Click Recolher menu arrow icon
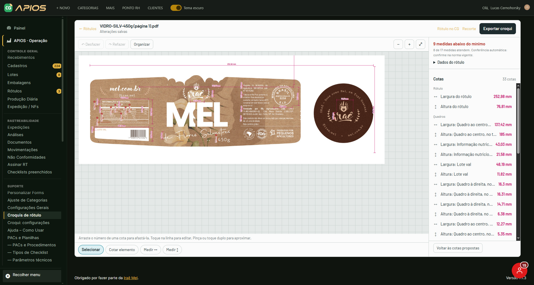The image size is (534, 285). coord(8,276)
